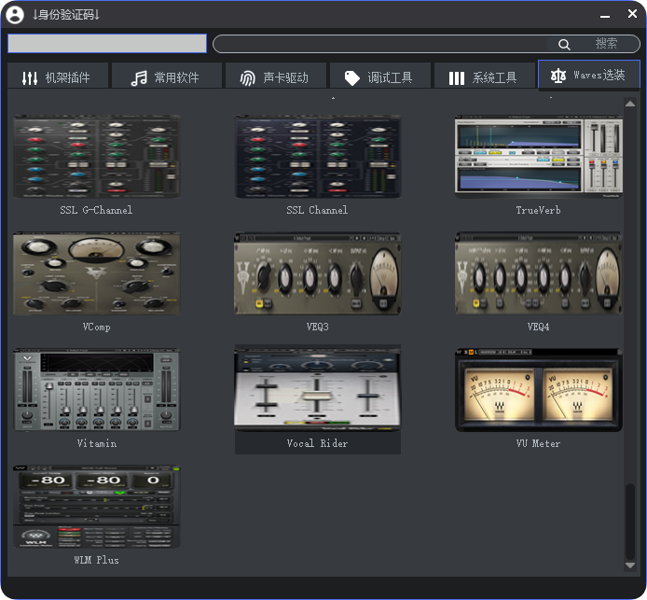
Task: Focus the search text field
Action: [379, 44]
